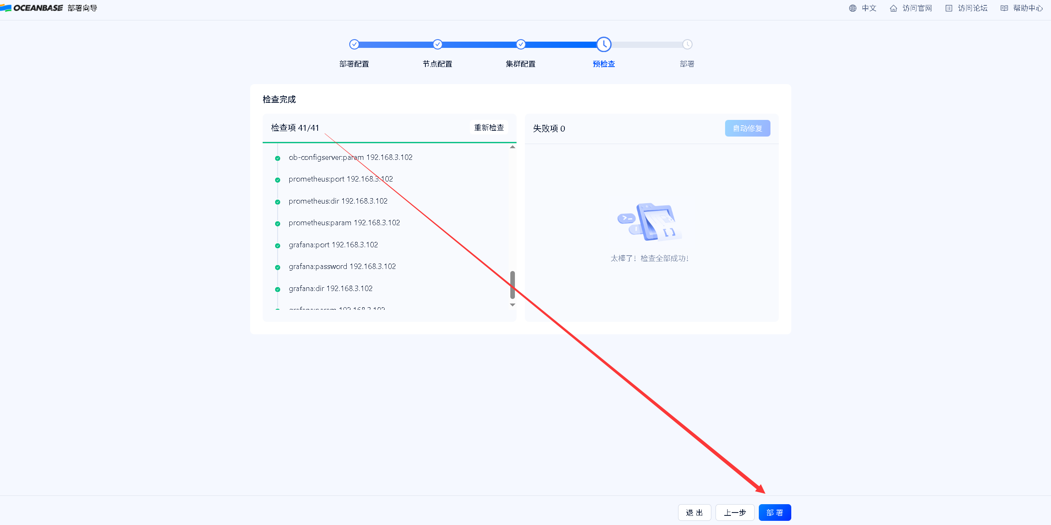This screenshot has width=1051, height=525.
Task: Click the 部署 deploy button
Action: tap(775, 512)
